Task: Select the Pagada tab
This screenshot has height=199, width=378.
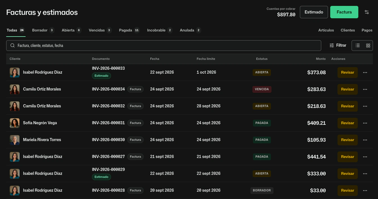Action: [129, 30]
